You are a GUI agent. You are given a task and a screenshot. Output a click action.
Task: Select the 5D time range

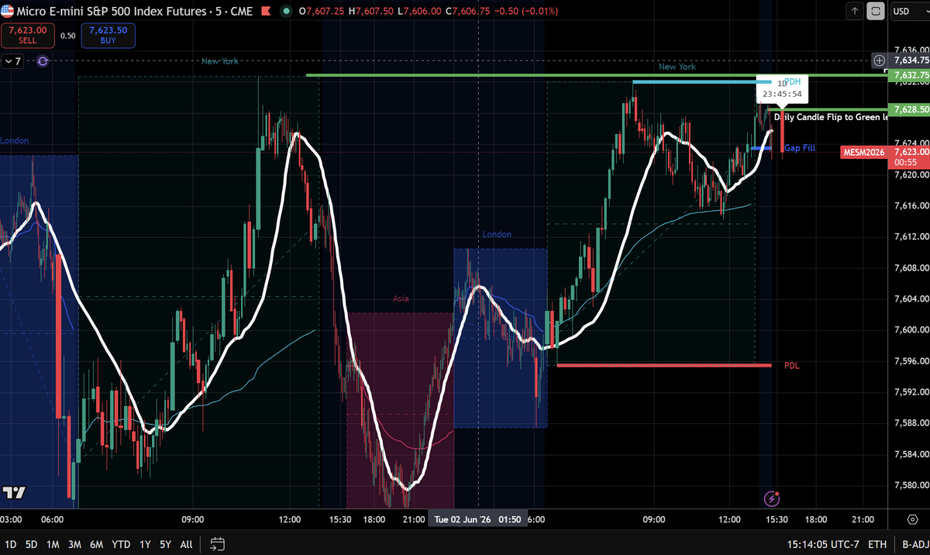click(x=32, y=544)
